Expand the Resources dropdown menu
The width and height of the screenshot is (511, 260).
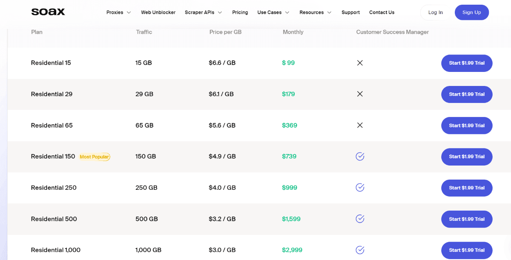click(x=316, y=12)
